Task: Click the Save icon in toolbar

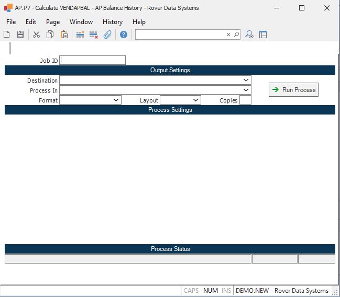Action: [x=20, y=35]
